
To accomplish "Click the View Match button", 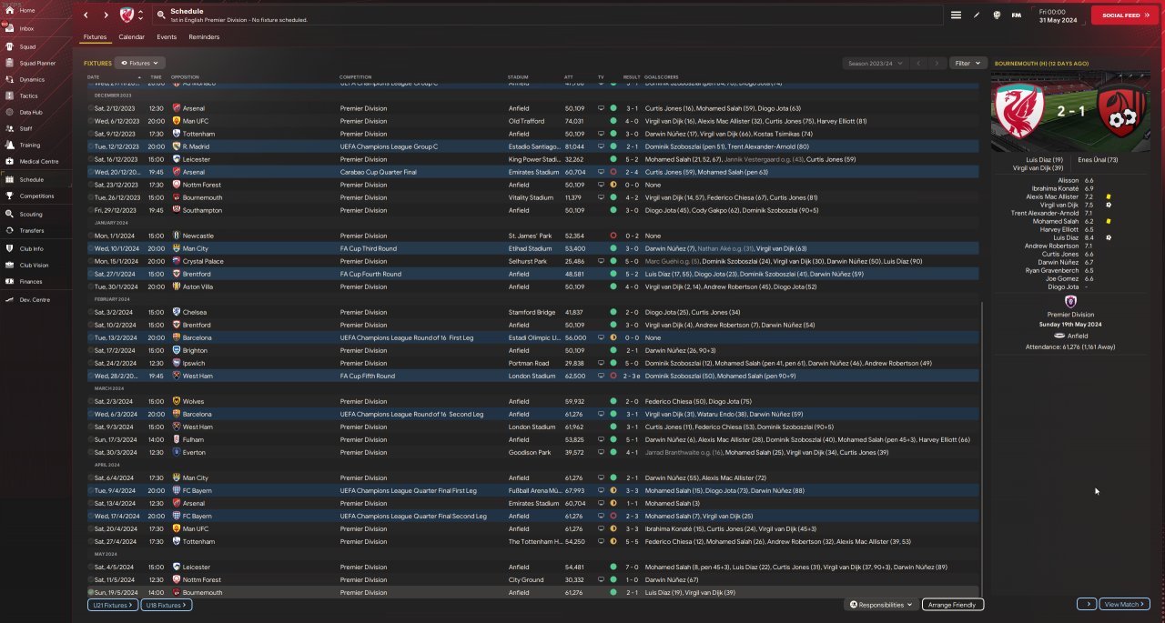I will click(1125, 604).
